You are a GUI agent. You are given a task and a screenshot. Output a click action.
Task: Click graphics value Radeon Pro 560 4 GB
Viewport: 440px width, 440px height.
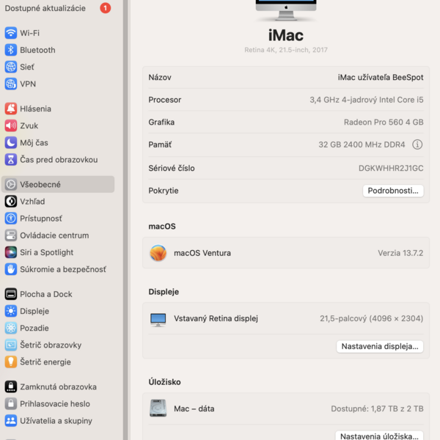[384, 122]
